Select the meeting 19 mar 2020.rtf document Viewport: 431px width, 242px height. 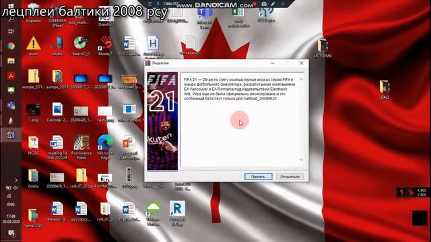click(x=57, y=147)
